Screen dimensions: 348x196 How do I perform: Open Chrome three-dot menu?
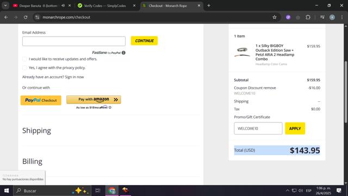pyautogui.click(x=342, y=17)
